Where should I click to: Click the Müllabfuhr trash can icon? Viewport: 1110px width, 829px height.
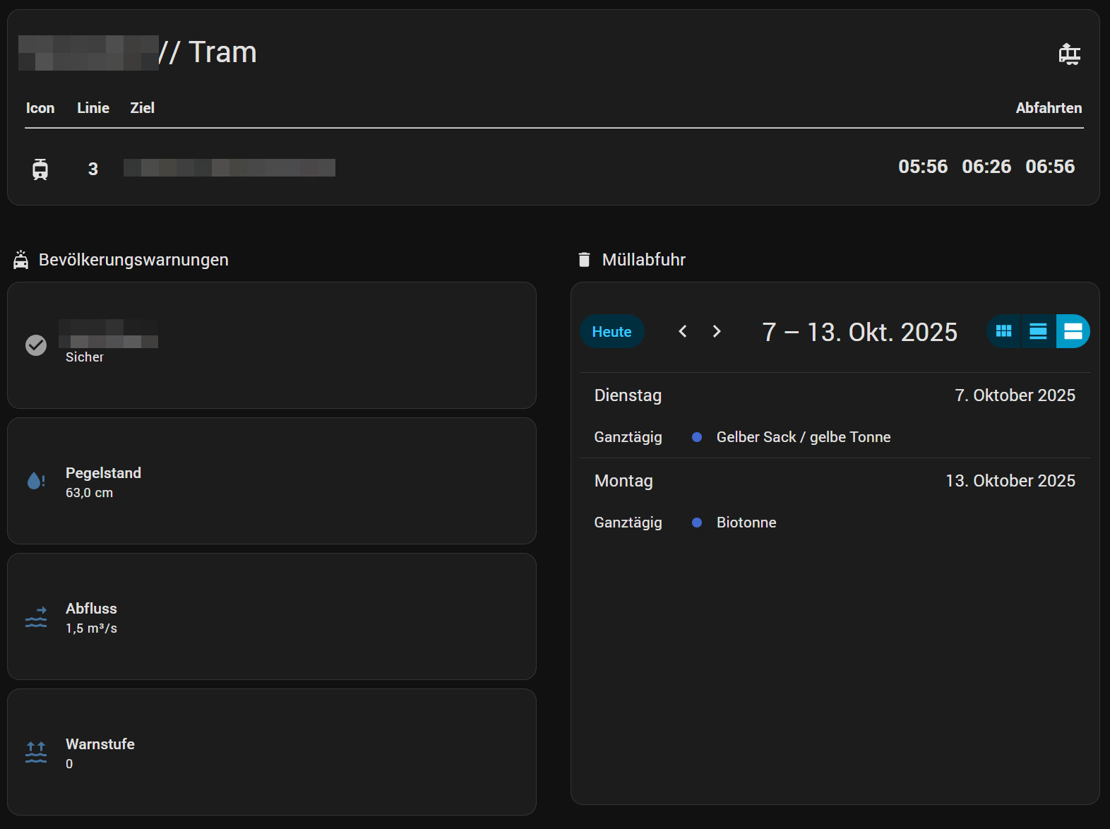tap(584, 260)
